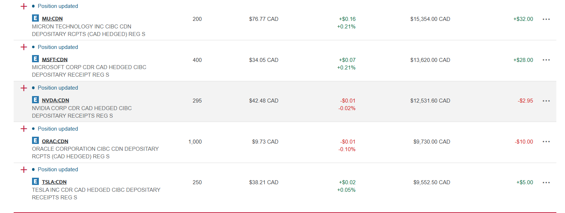Open the ORAC:CDN ticker link
Screen dimensions: 565x213
pyautogui.click(x=55, y=141)
